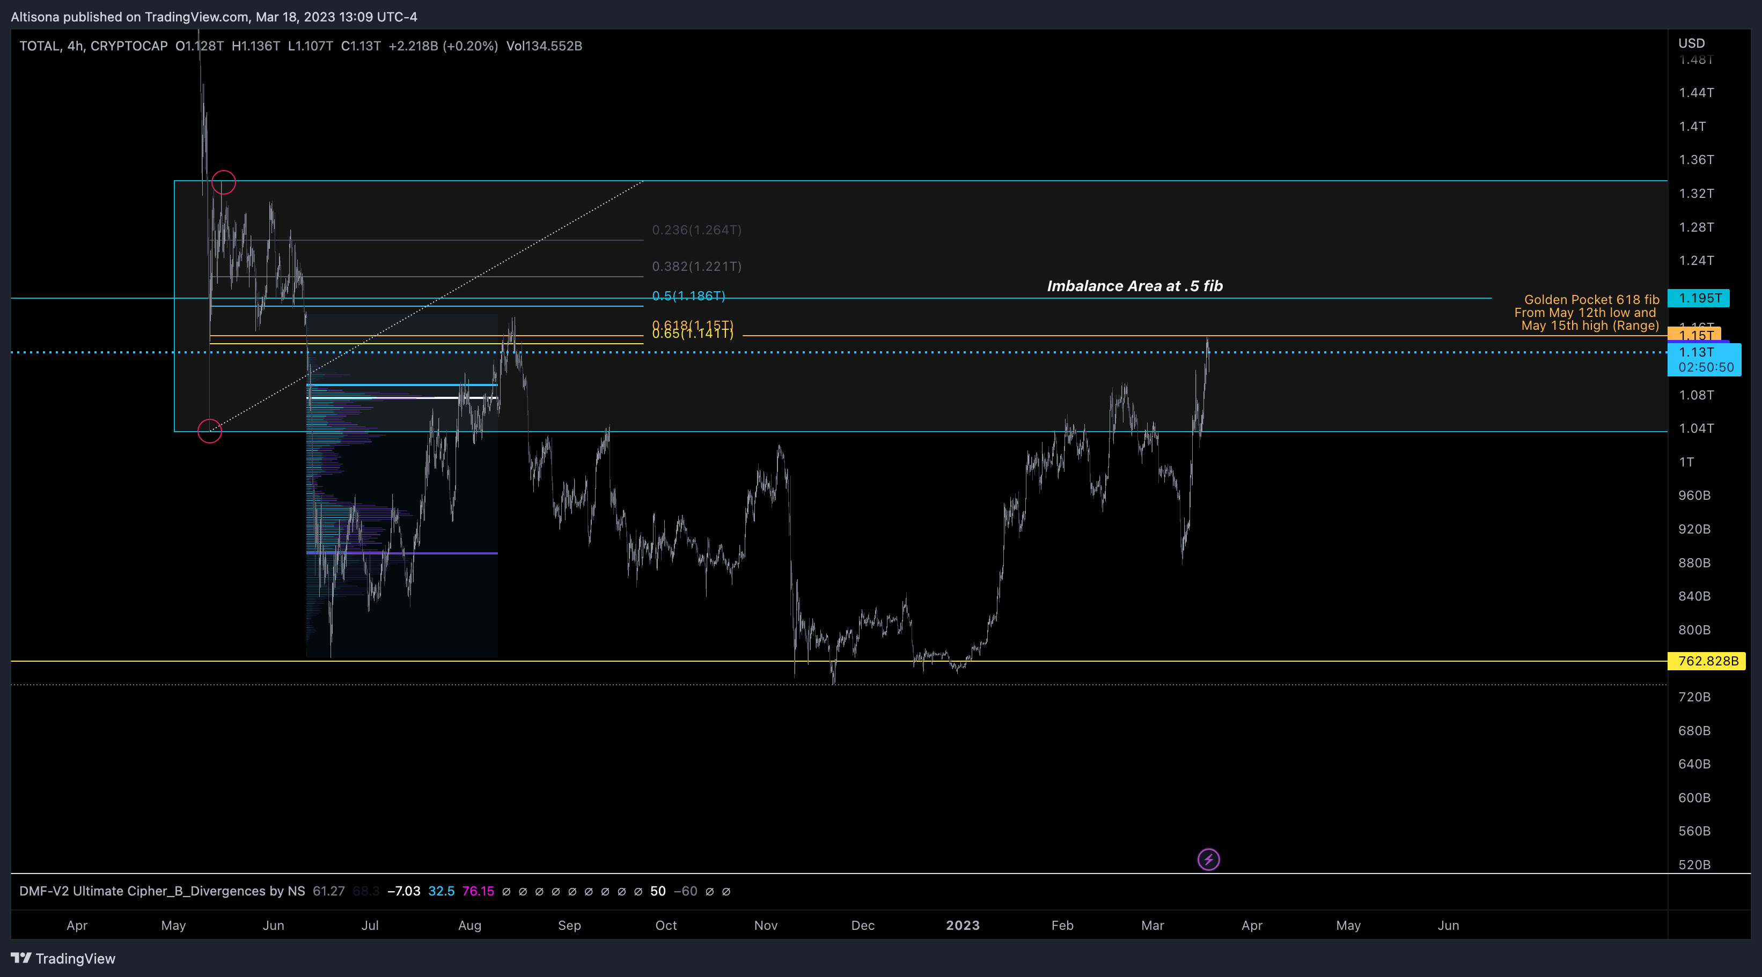Viewport: 1762px width, 977px height.
Task: Click the 1.44T tick on price axis
Action: (x=1695, y=92)
